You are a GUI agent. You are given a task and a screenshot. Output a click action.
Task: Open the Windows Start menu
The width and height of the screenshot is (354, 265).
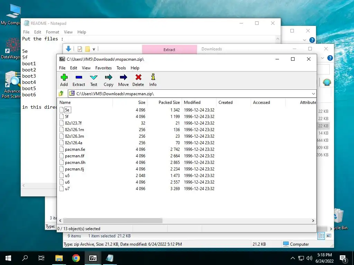[8, 258]
